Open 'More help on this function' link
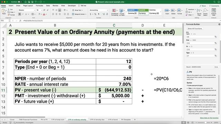The height and width of the screenshot is (124, 221). coord(209,118)
